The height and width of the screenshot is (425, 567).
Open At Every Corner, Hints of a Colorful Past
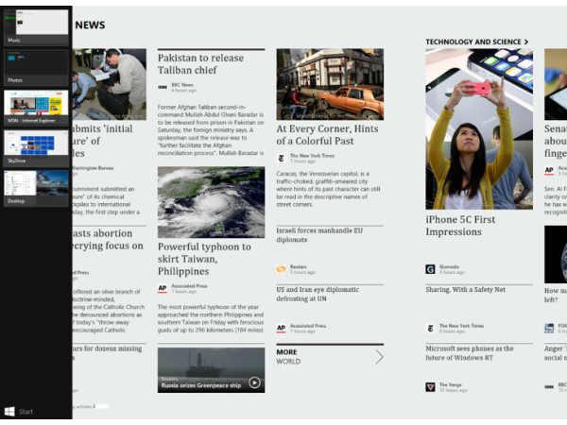tap(327, 134)
